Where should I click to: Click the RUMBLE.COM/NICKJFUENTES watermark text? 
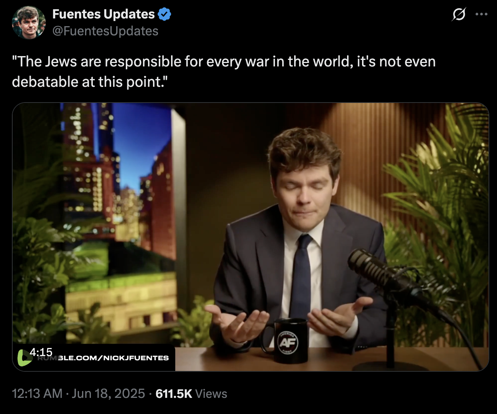click(104, 358)
